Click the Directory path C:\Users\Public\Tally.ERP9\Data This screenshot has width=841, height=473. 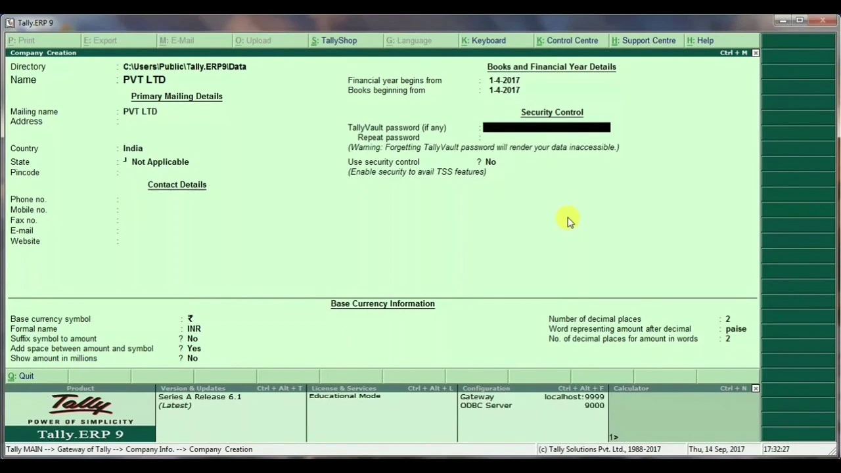coord(185,66)
